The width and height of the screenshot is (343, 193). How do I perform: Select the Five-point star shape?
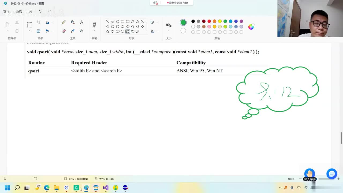point(107,32)
